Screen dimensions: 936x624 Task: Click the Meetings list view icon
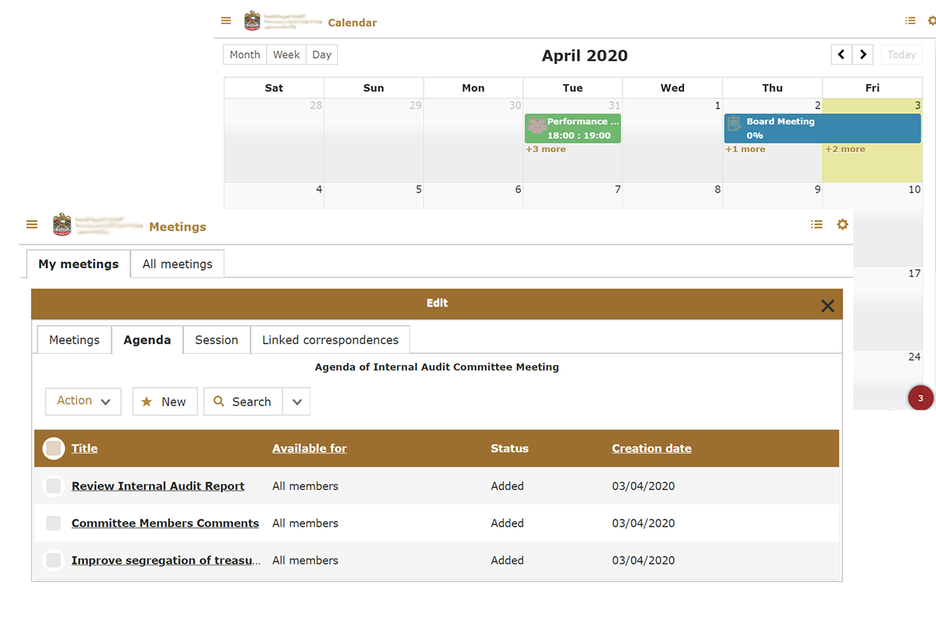(x=817, y=225)
